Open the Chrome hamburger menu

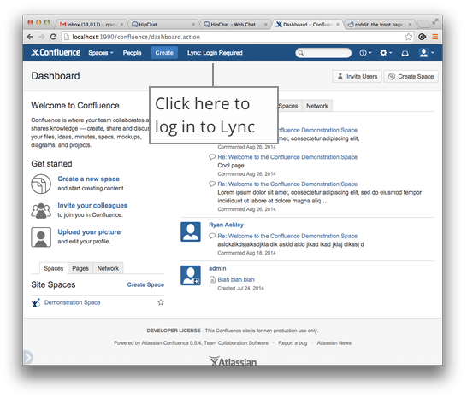(435, 37)
